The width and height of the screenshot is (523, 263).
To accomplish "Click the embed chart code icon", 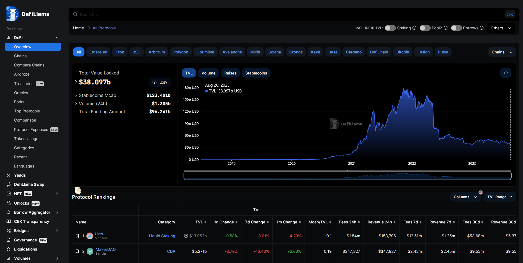I will click(x=506, y=73).
